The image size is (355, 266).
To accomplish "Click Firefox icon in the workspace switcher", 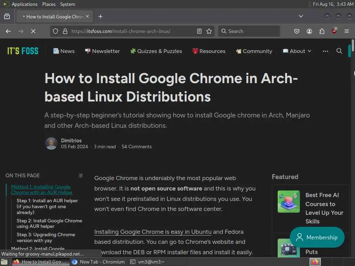I will tap(315, 262).
